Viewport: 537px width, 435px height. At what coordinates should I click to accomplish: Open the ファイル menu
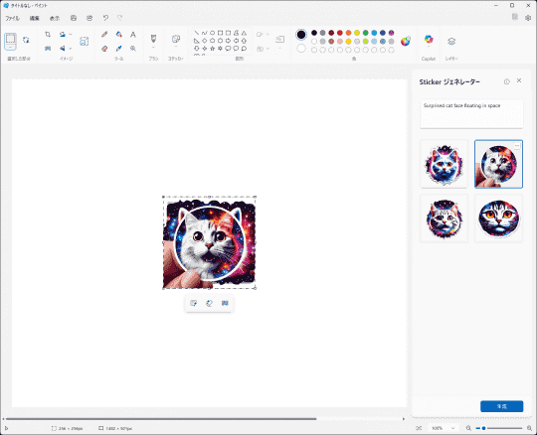tap(12, 18)
